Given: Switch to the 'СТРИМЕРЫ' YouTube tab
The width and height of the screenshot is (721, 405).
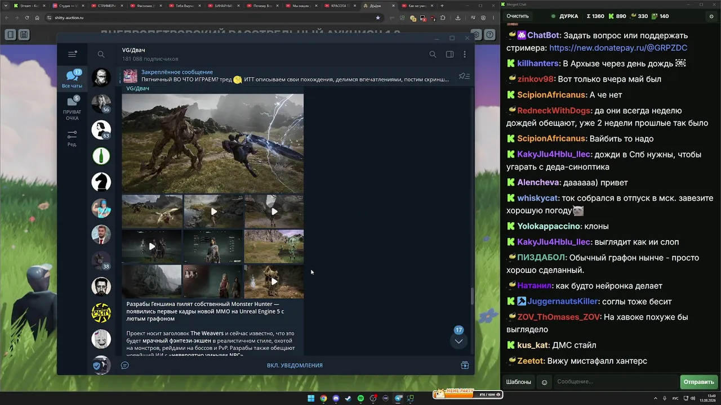Looking at the screenshot, I should [x=108, y=6].
